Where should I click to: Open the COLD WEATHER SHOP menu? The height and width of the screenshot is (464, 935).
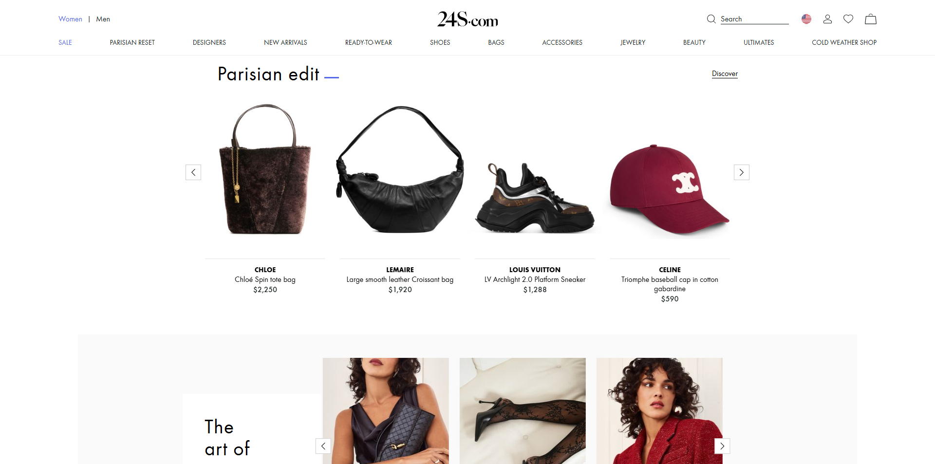[x=844, y=42]
